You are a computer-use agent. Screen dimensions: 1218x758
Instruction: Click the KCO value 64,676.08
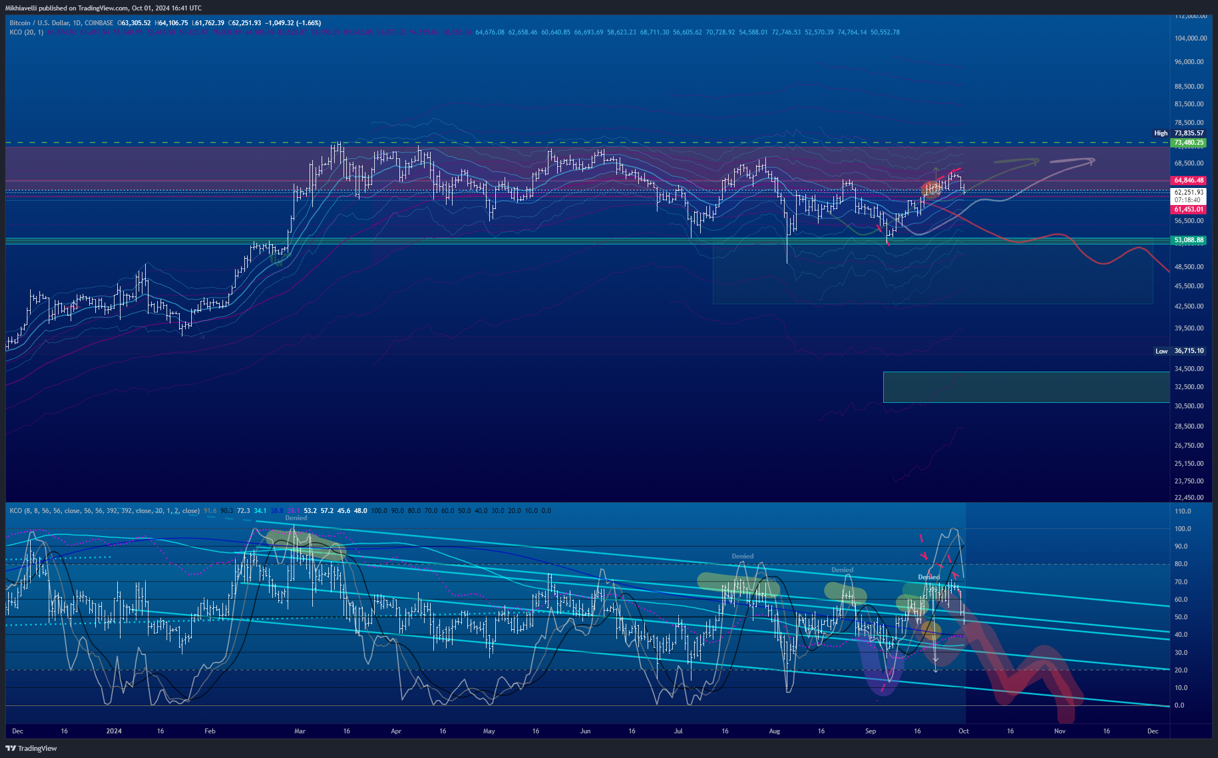coord(490,32)
